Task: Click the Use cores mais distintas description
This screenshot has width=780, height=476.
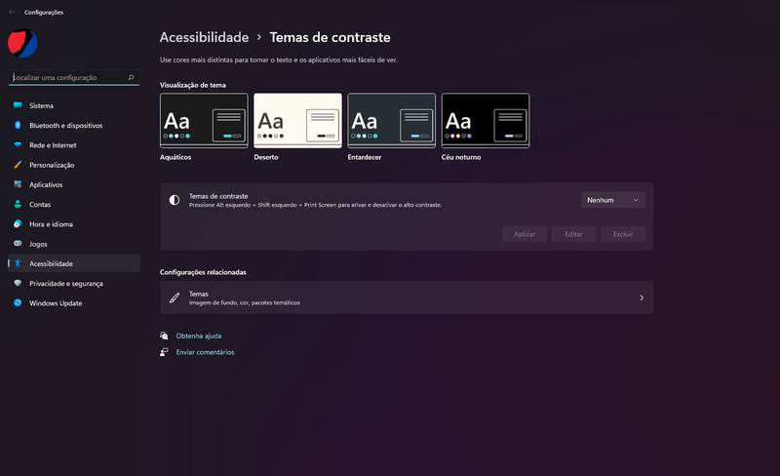Action: click(279, 59)
